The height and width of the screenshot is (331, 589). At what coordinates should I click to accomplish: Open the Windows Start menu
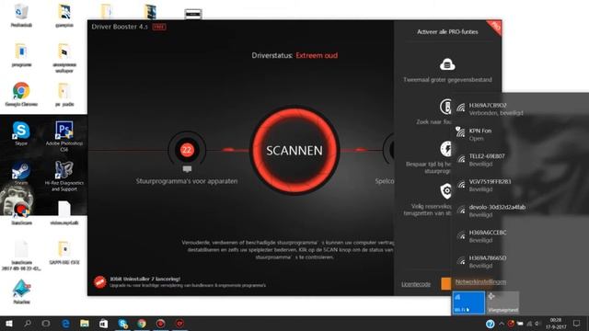(x=8, y=324)
